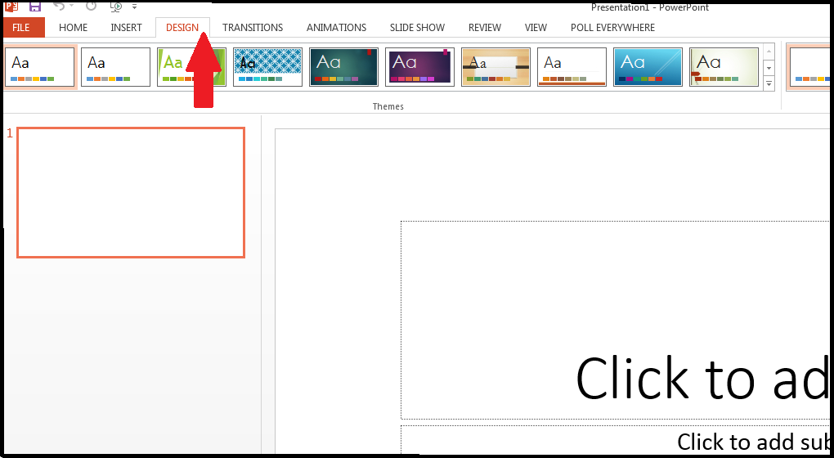Select the second plain white theme thumbnail

point(115,67)
